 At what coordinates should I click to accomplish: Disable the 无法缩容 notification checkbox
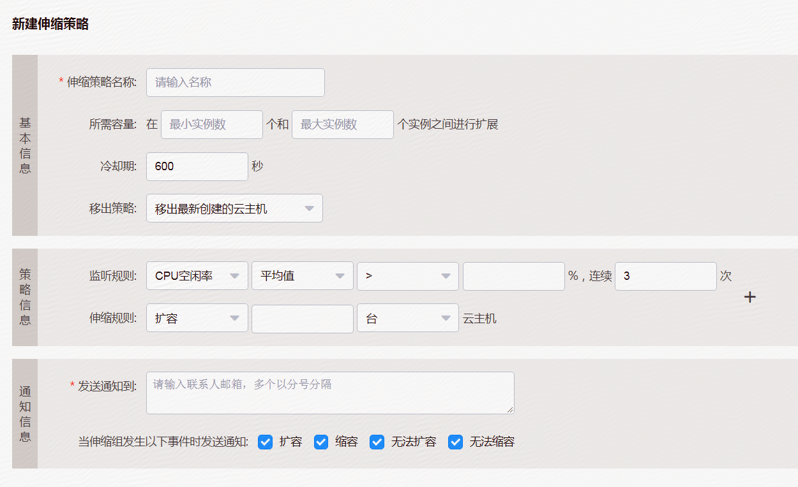(455, 441)
